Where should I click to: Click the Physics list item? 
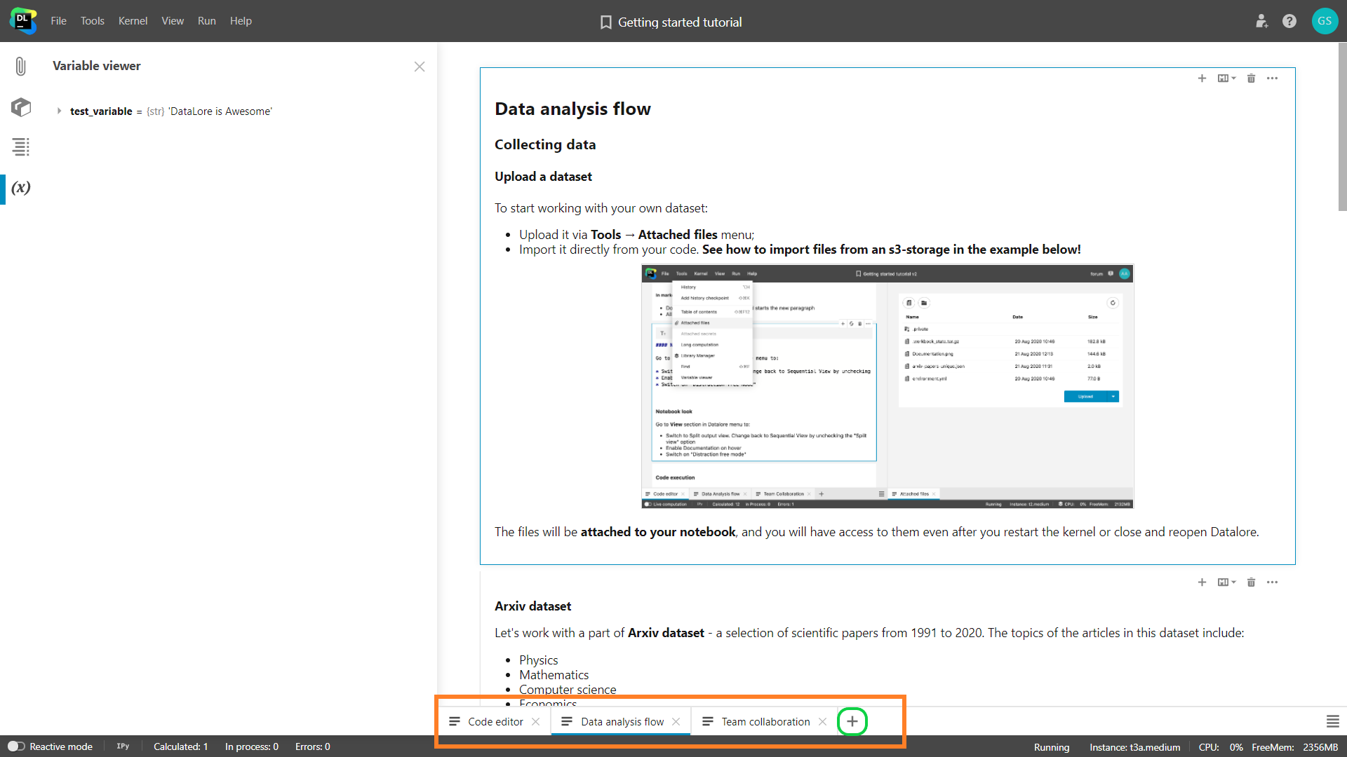click(x=538, y=660)
